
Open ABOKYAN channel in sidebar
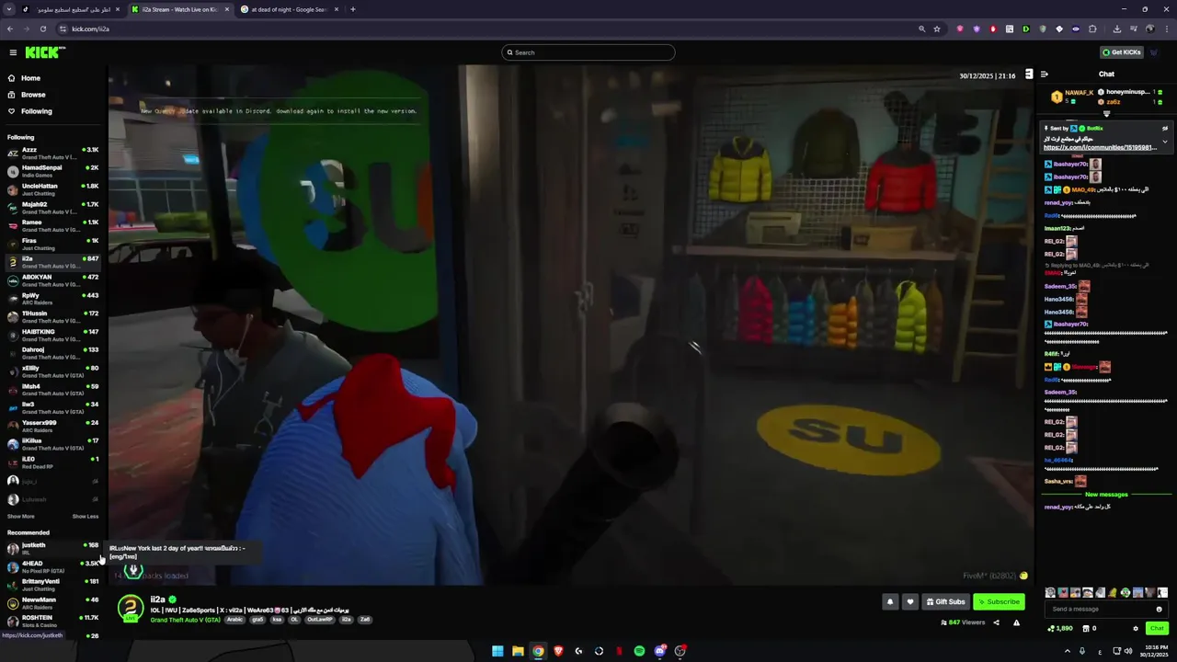tap(53, 280)
